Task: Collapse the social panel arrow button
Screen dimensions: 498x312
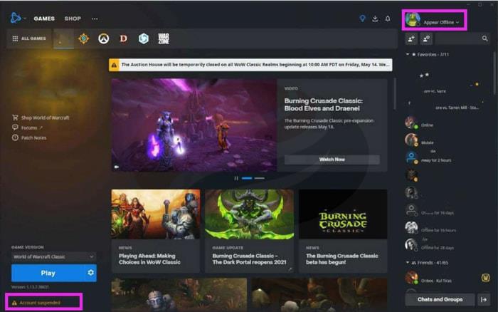Action: coord(484,300)
